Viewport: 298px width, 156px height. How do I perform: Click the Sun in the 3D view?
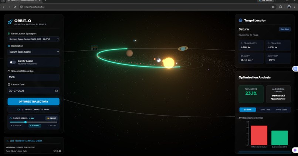coord(169,63)
